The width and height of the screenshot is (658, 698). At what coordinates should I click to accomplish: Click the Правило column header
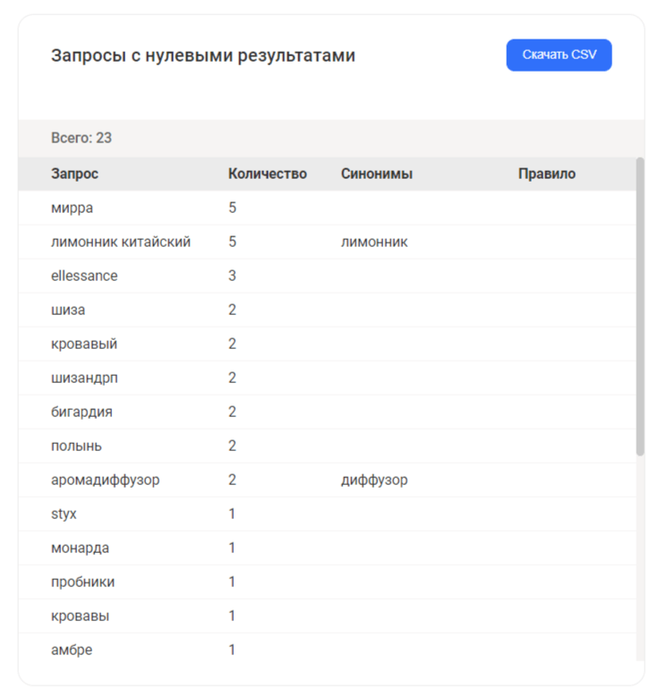click(x=547, y=174)
